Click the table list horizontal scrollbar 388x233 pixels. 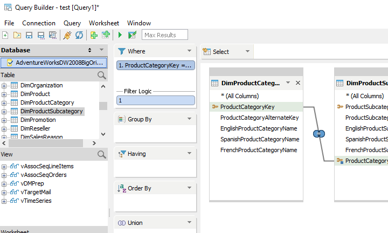coord(46,143)
